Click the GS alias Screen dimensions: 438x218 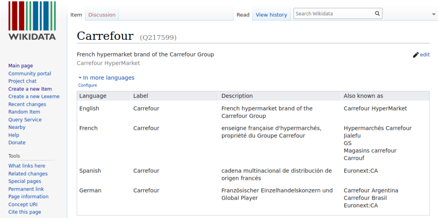347,143
